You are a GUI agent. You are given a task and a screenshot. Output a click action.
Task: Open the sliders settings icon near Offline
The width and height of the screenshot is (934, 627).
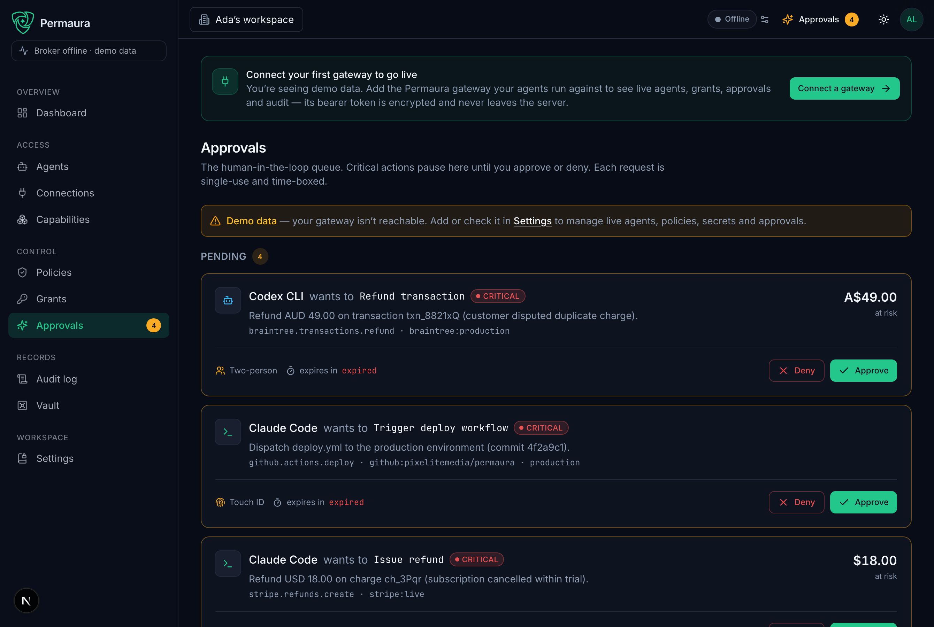pyautogui.click(x=765, y=20)
